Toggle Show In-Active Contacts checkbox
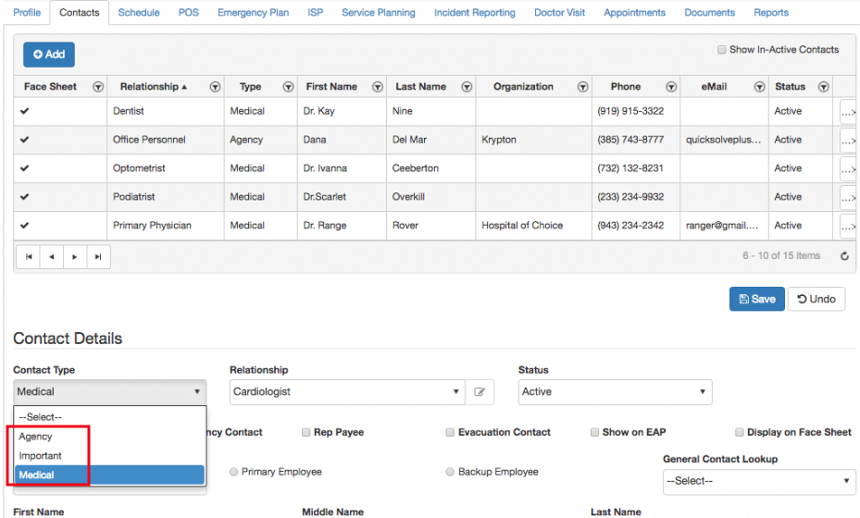 tap(722, 49)
